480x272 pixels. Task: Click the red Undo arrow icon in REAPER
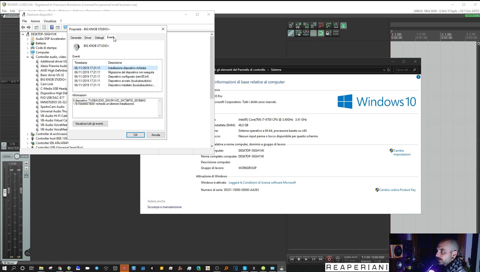[321, 25]
